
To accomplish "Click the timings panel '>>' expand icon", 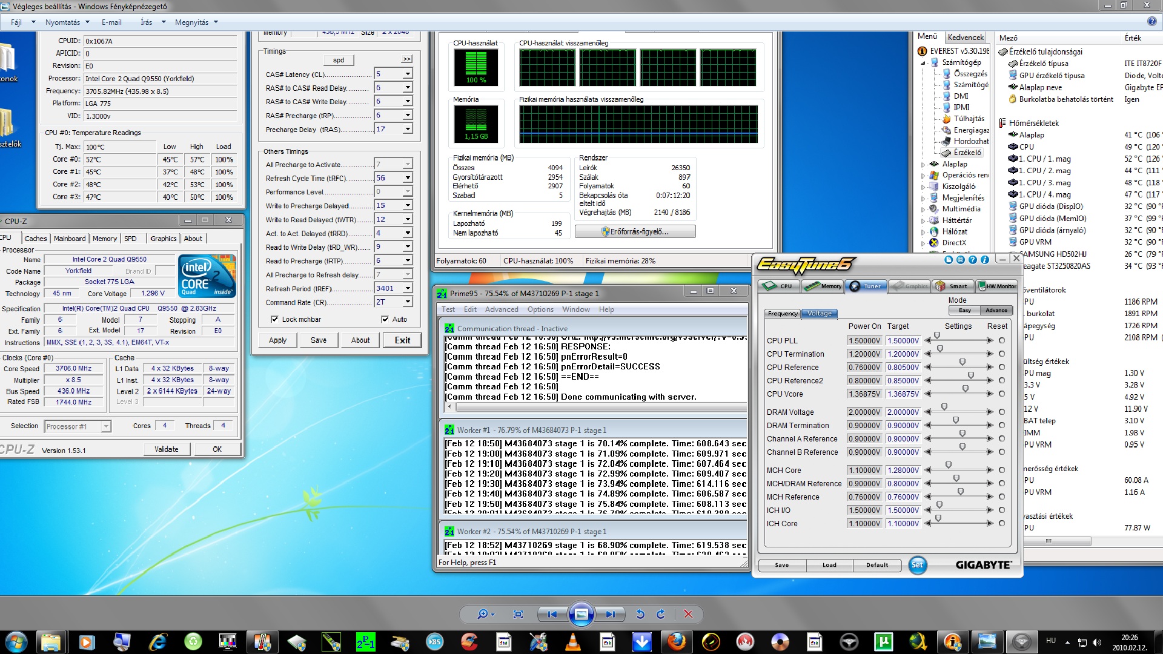I will pyautogui.click(x=407, y=59).
